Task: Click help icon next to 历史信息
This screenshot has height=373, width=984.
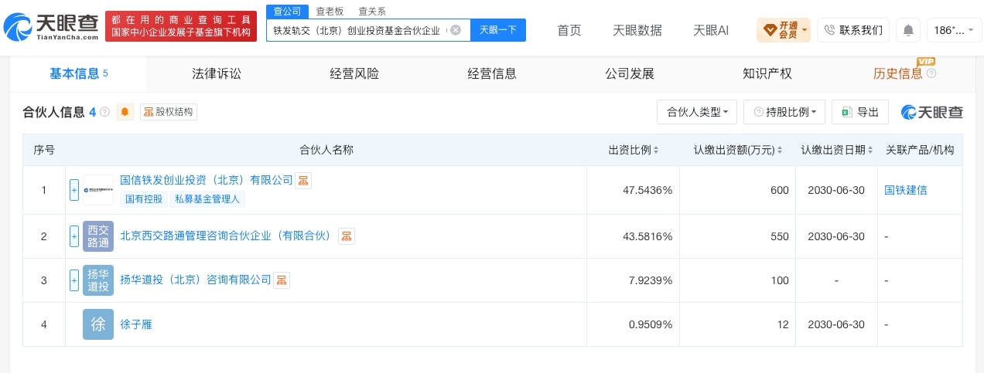Action: tap(931, 74)
